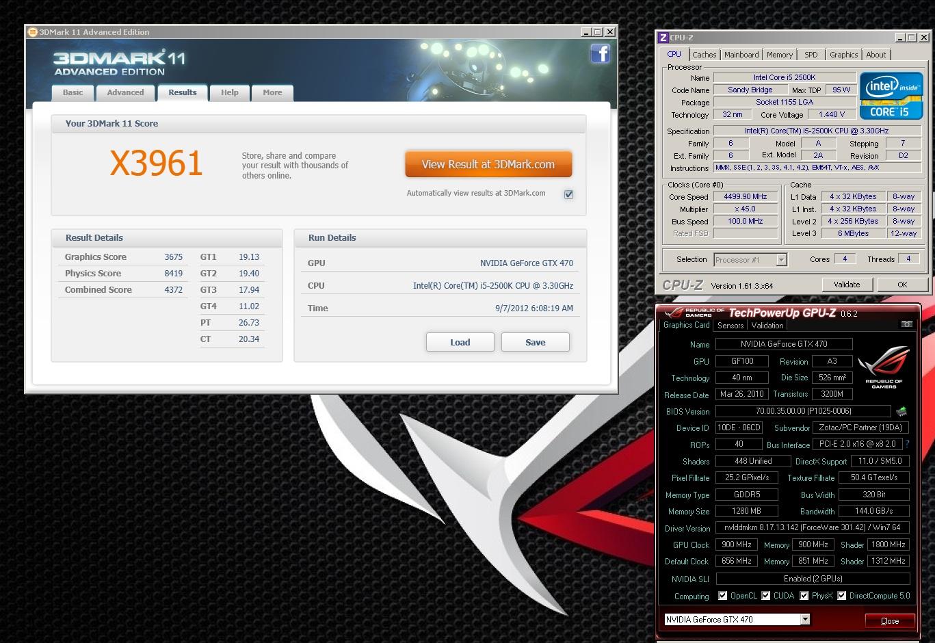Click the OK button in CPU-Z
935x643 pixels.
point(902,285)
